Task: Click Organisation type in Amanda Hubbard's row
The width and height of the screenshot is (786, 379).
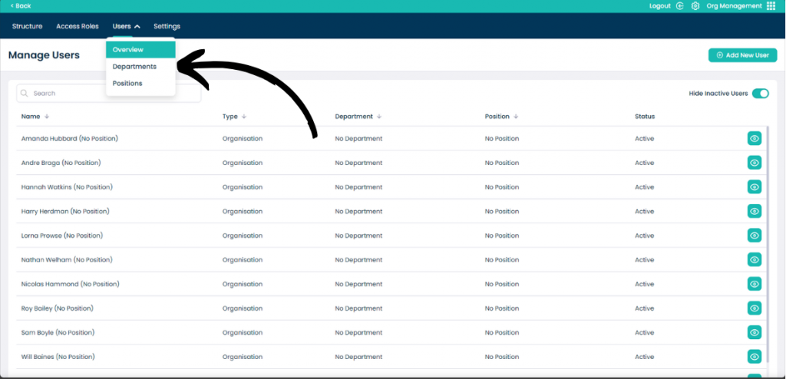Action: 242,138
